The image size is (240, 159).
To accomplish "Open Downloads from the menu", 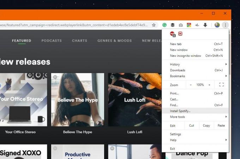I will [195, 70].
